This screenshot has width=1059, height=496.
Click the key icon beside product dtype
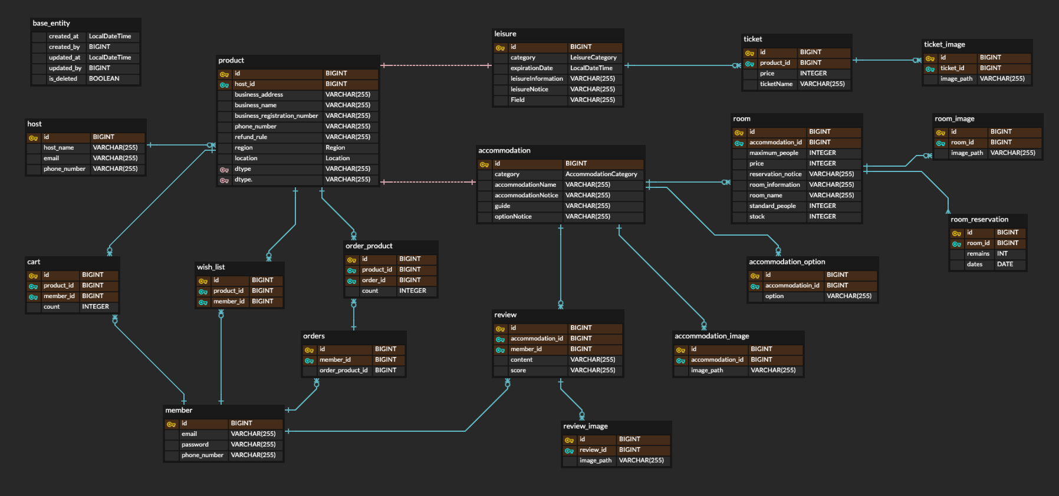coord(224,170)
